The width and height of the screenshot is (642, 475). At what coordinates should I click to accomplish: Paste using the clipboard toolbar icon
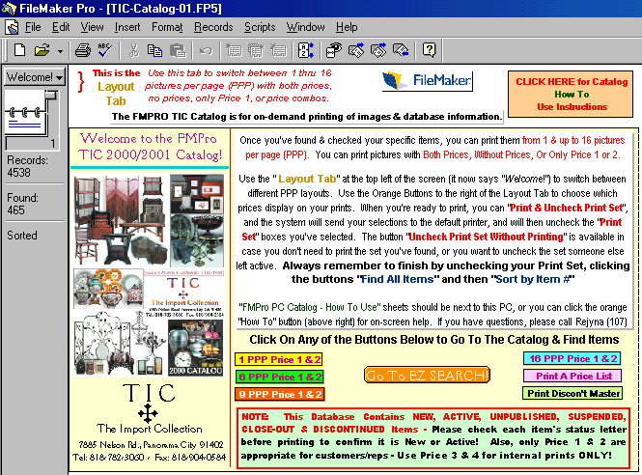coord(178,50)
